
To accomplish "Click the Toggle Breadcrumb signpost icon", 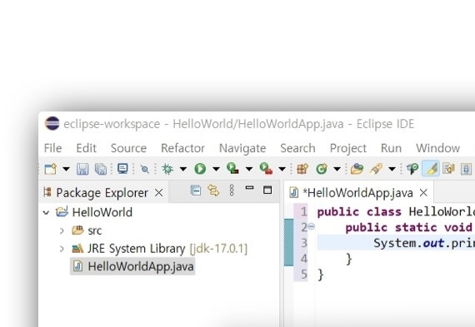I will pos(412,169).
